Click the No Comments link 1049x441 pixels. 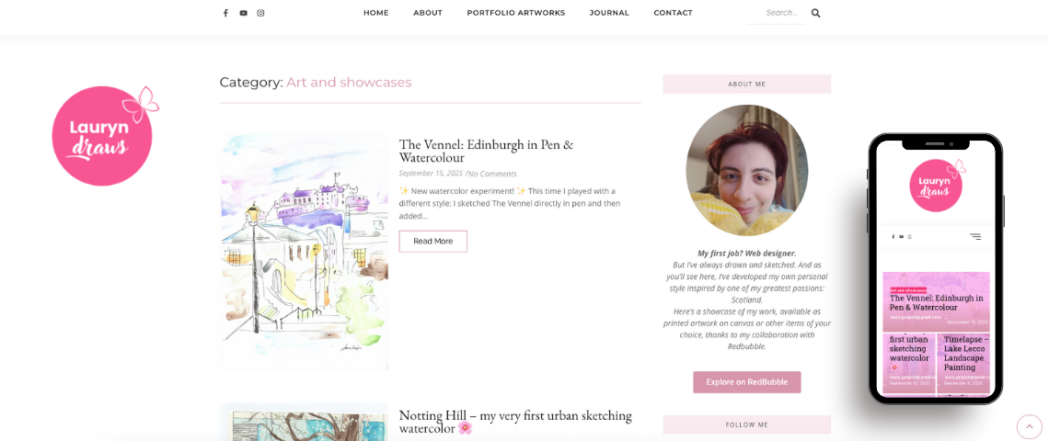click(x=492, y=174)
